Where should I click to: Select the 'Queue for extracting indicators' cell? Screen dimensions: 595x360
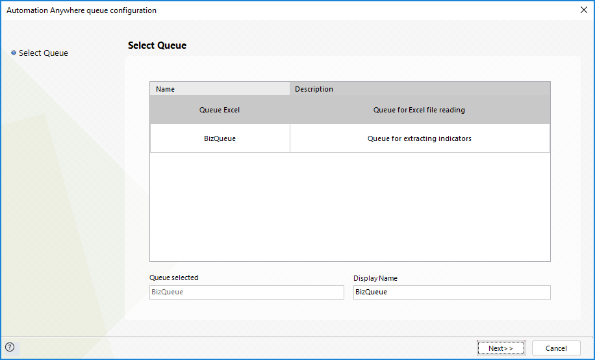pyautogui.click(x=420, y=138)
